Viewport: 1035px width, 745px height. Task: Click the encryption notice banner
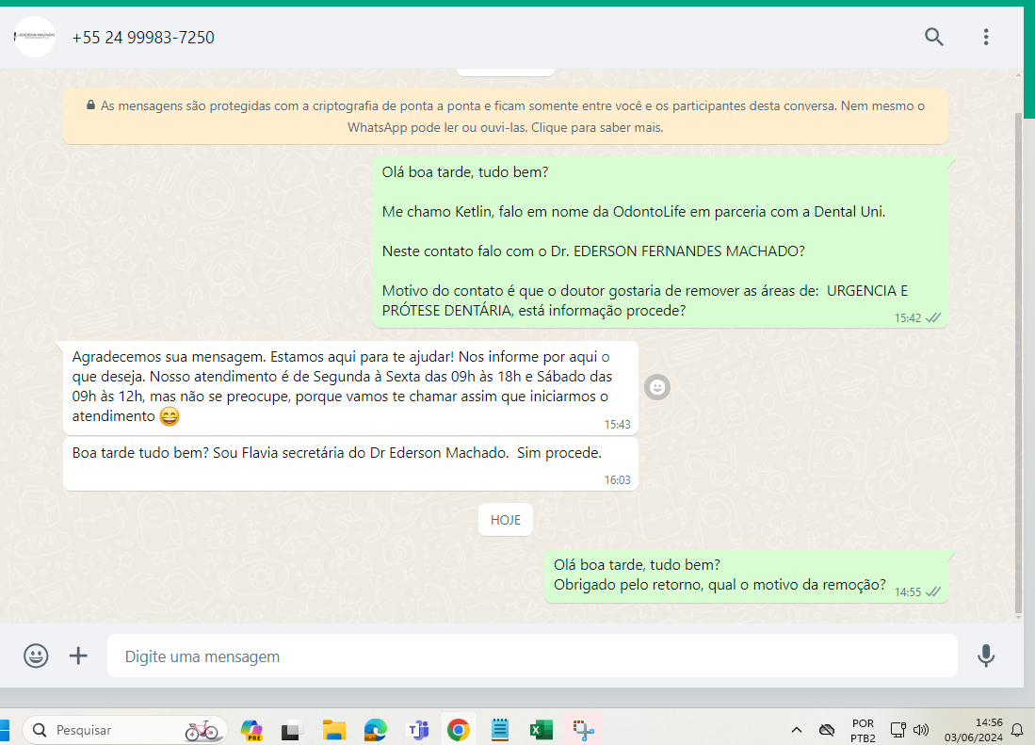(506, 117)
